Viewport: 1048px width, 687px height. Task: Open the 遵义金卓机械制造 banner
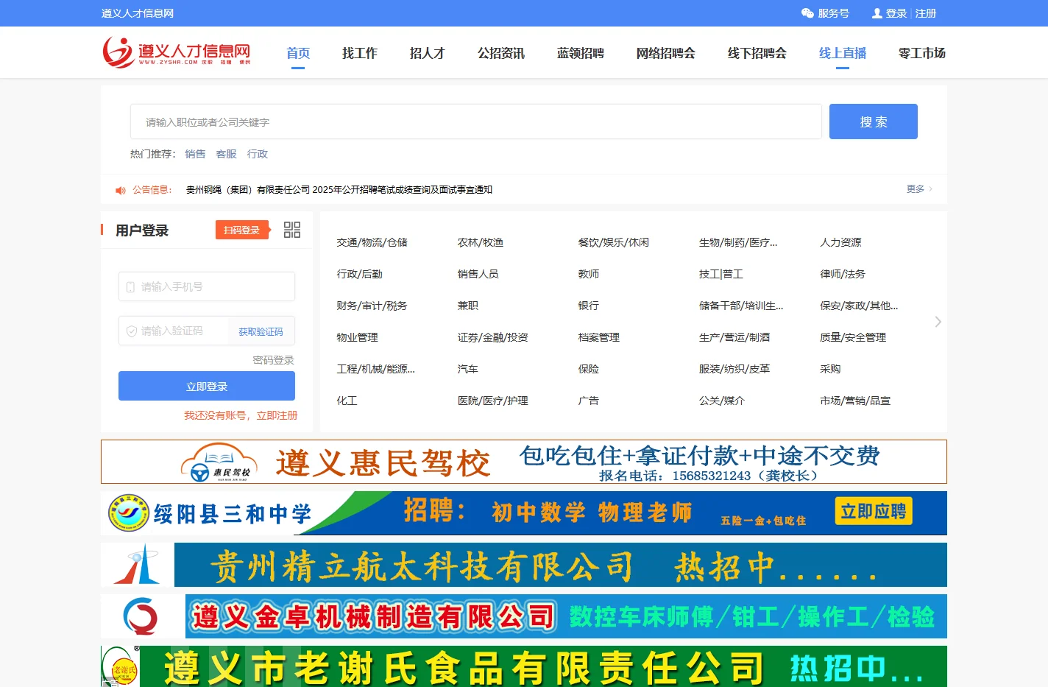coord(524,616)
